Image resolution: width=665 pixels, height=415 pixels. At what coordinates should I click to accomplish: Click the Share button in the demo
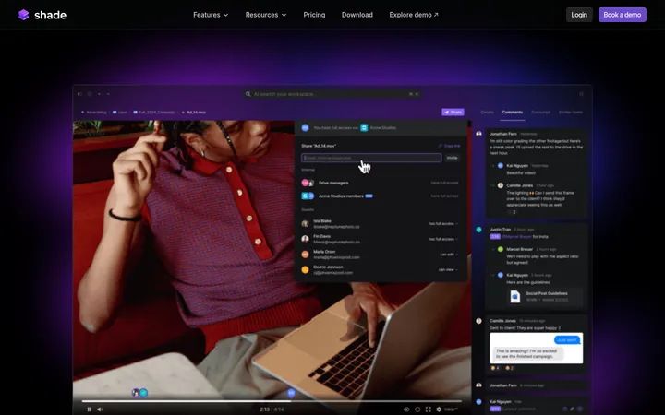coord(453,113)
